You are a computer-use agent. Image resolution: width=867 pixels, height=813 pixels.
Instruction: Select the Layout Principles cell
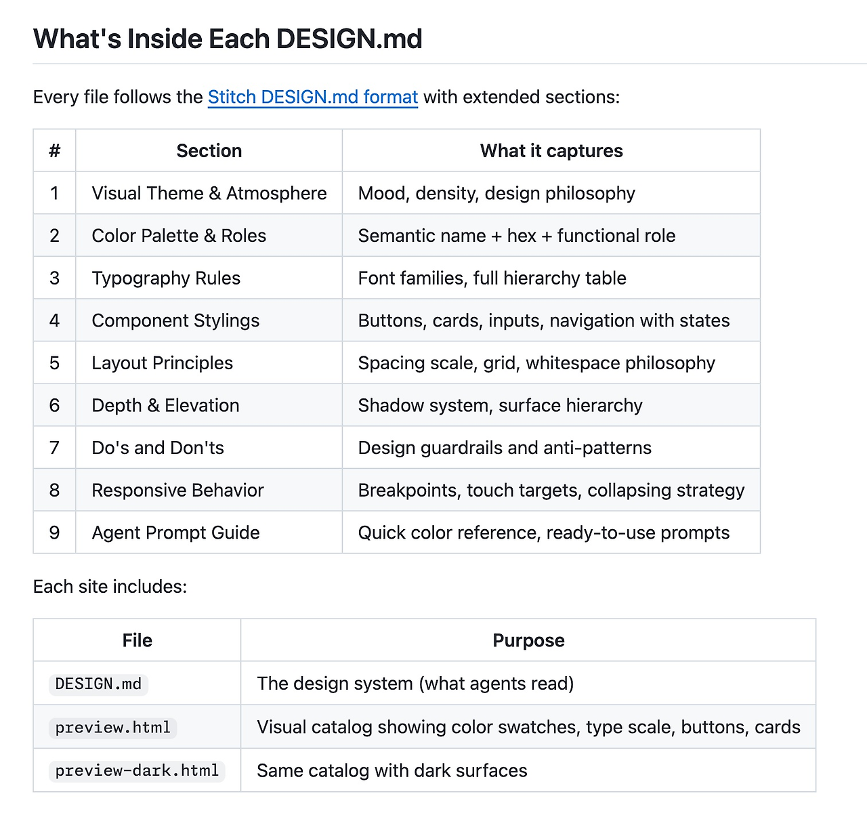pos(209,363)
